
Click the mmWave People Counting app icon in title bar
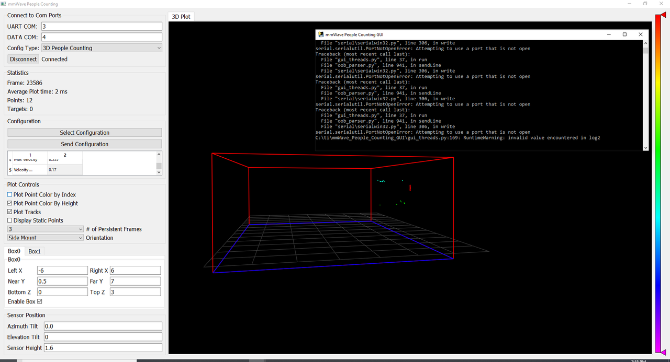pyautogui.click(x=3, y=4)
